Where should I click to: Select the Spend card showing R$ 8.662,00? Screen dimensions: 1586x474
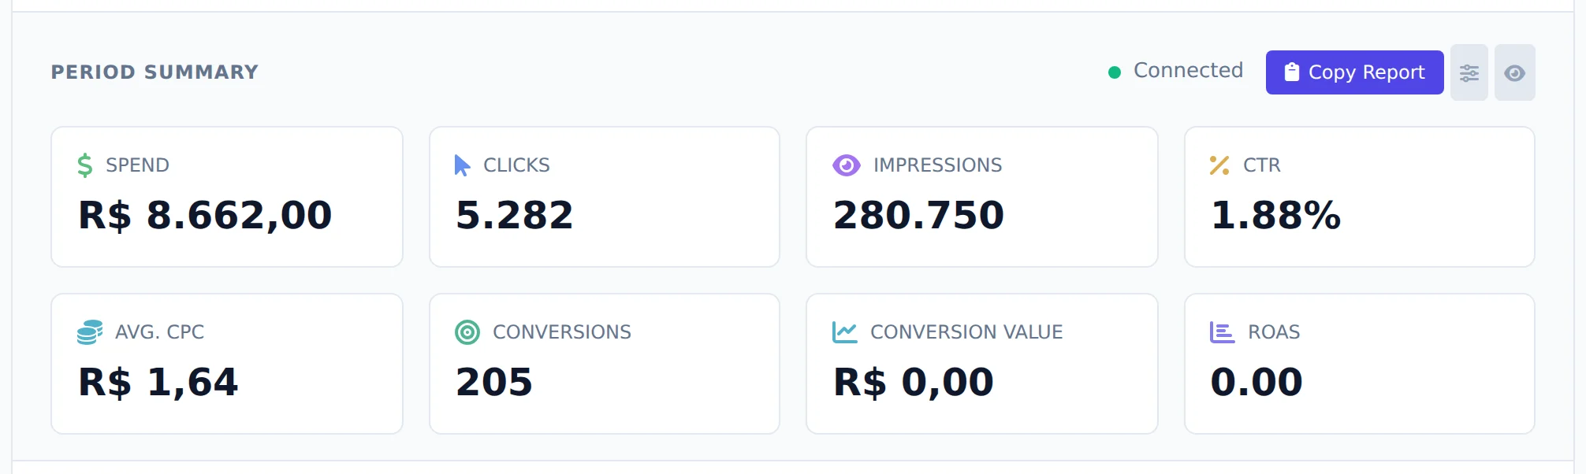(227, 197)
